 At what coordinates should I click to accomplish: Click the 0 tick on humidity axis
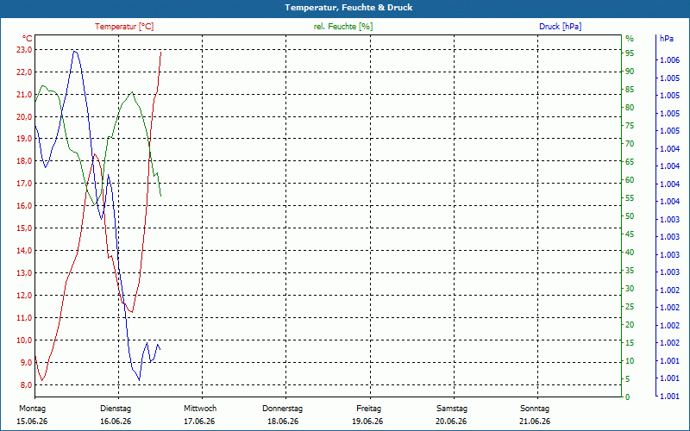click(628, 397)
